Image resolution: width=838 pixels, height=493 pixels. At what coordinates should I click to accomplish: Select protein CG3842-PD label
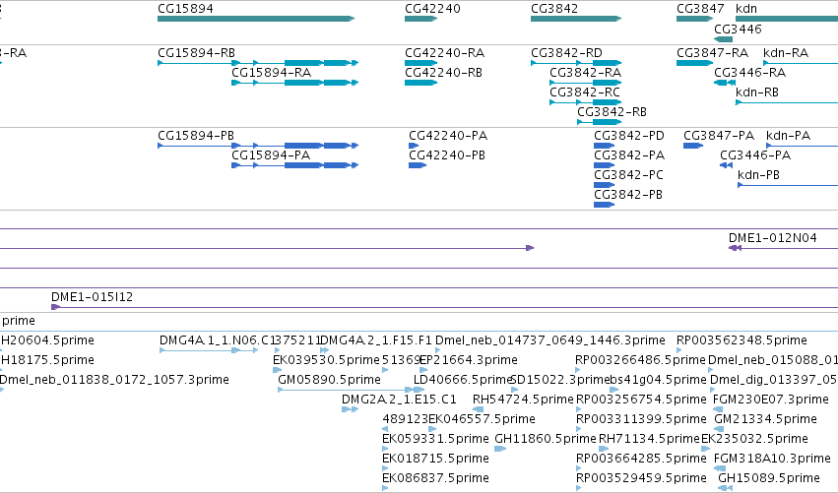click(629, 136)
